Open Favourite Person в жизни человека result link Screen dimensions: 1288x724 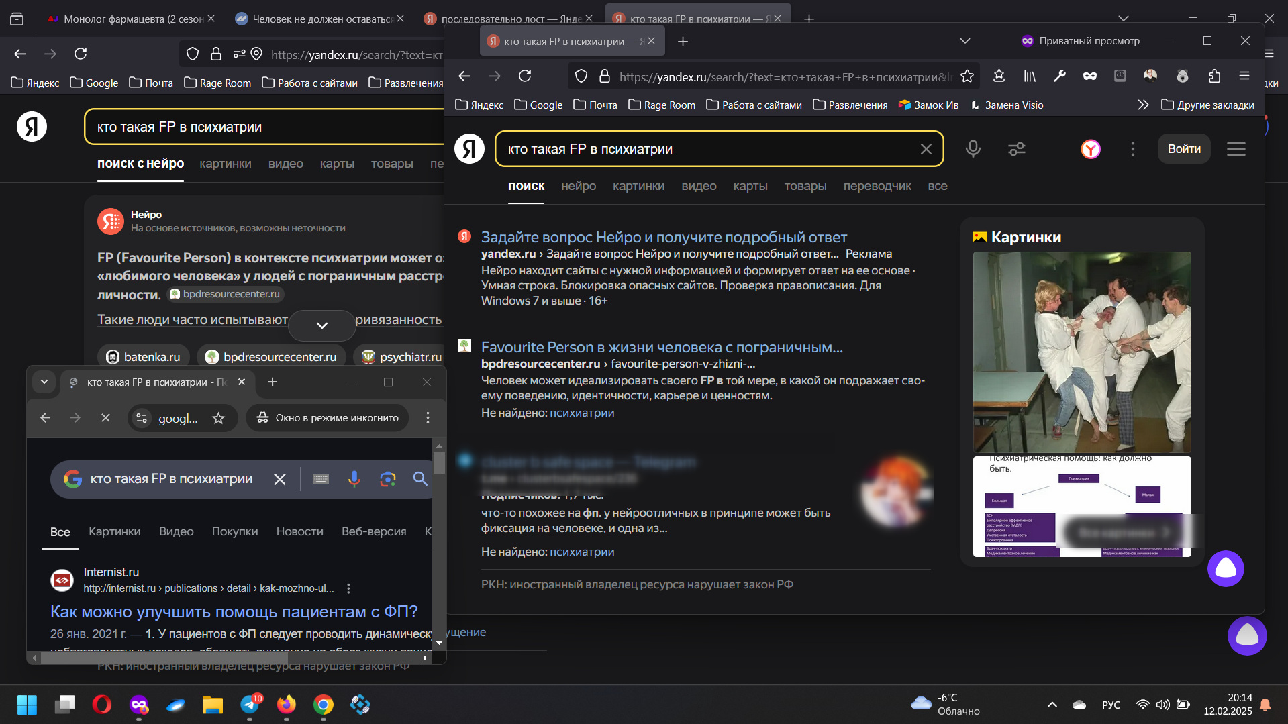point(662,347)
